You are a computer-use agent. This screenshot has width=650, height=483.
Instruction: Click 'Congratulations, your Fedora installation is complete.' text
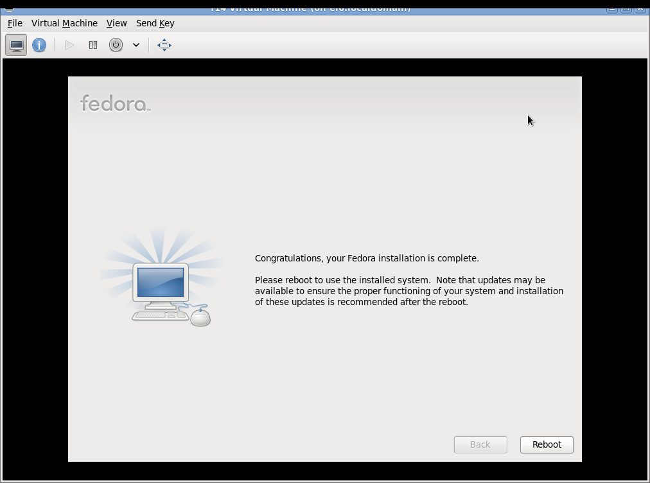tap(367, 258)
